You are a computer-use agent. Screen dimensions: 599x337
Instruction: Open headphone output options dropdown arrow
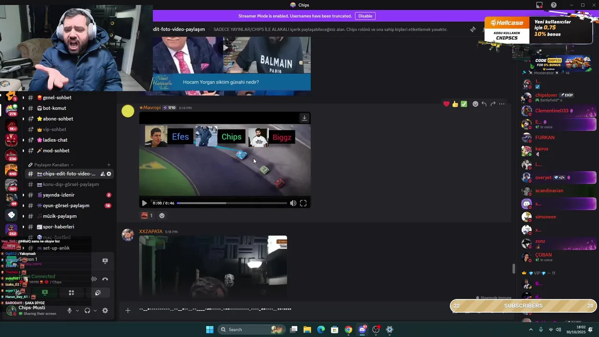pos(95,310)
